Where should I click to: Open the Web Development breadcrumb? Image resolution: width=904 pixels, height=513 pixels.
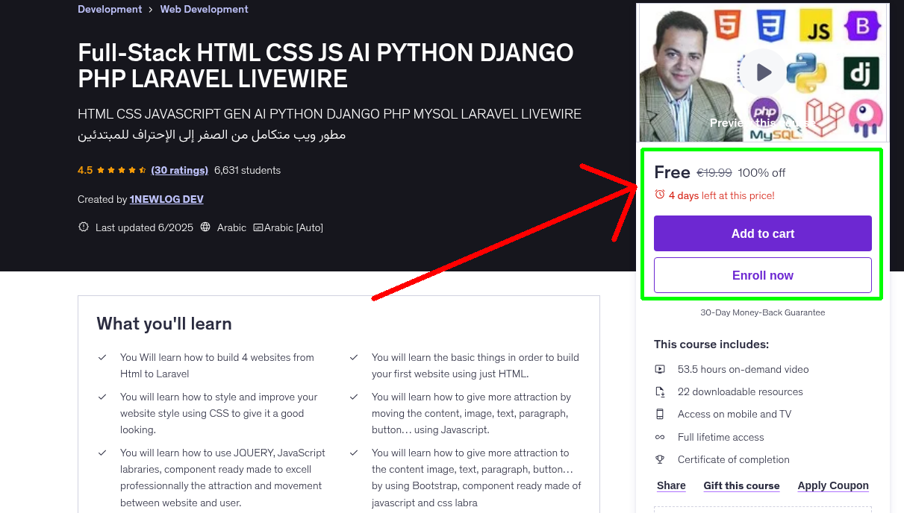(x=205, y=9)
